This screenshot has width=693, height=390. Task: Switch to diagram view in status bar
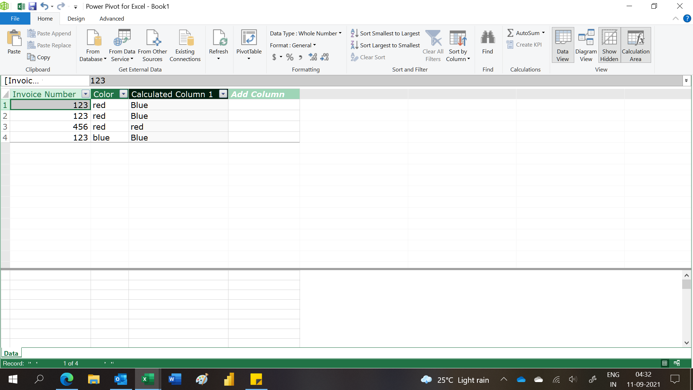click(x=677, y=363)
